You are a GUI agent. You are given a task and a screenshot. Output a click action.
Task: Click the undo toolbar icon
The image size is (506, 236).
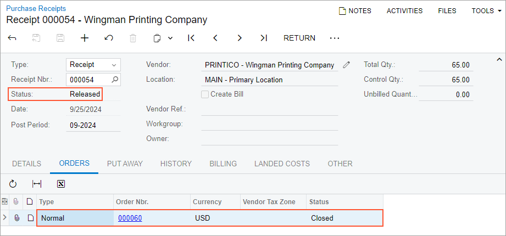click(109, 38)
